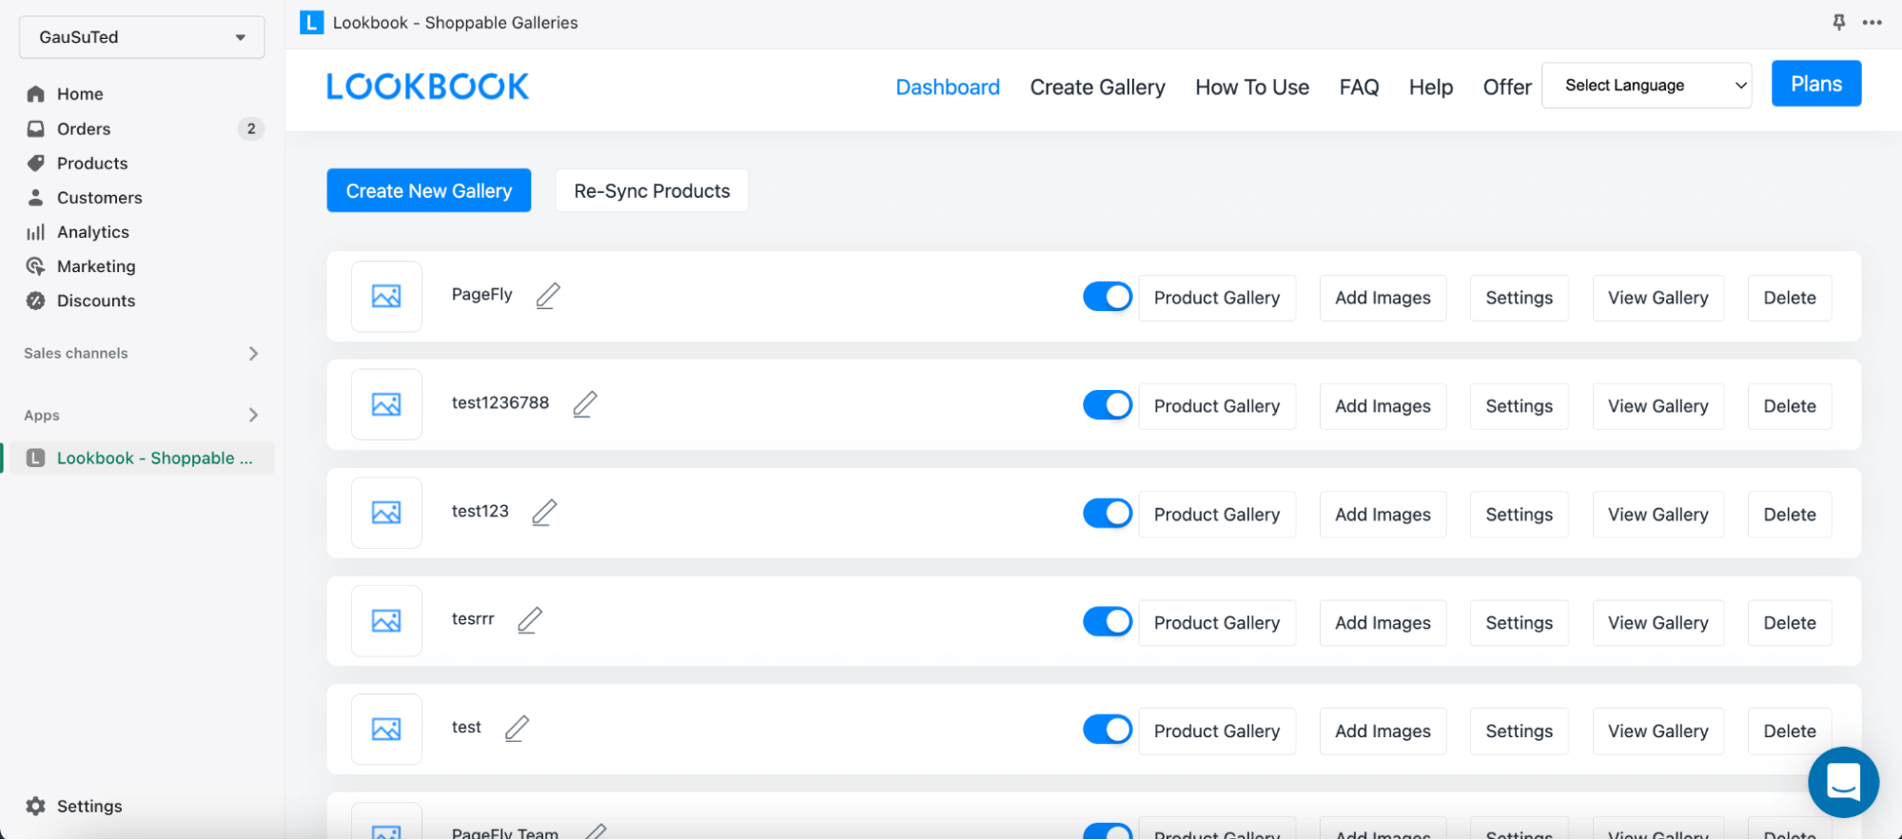Click View Gallery for PageFly
This screenshot has width=1902, height=840.
click(1658, 298)
